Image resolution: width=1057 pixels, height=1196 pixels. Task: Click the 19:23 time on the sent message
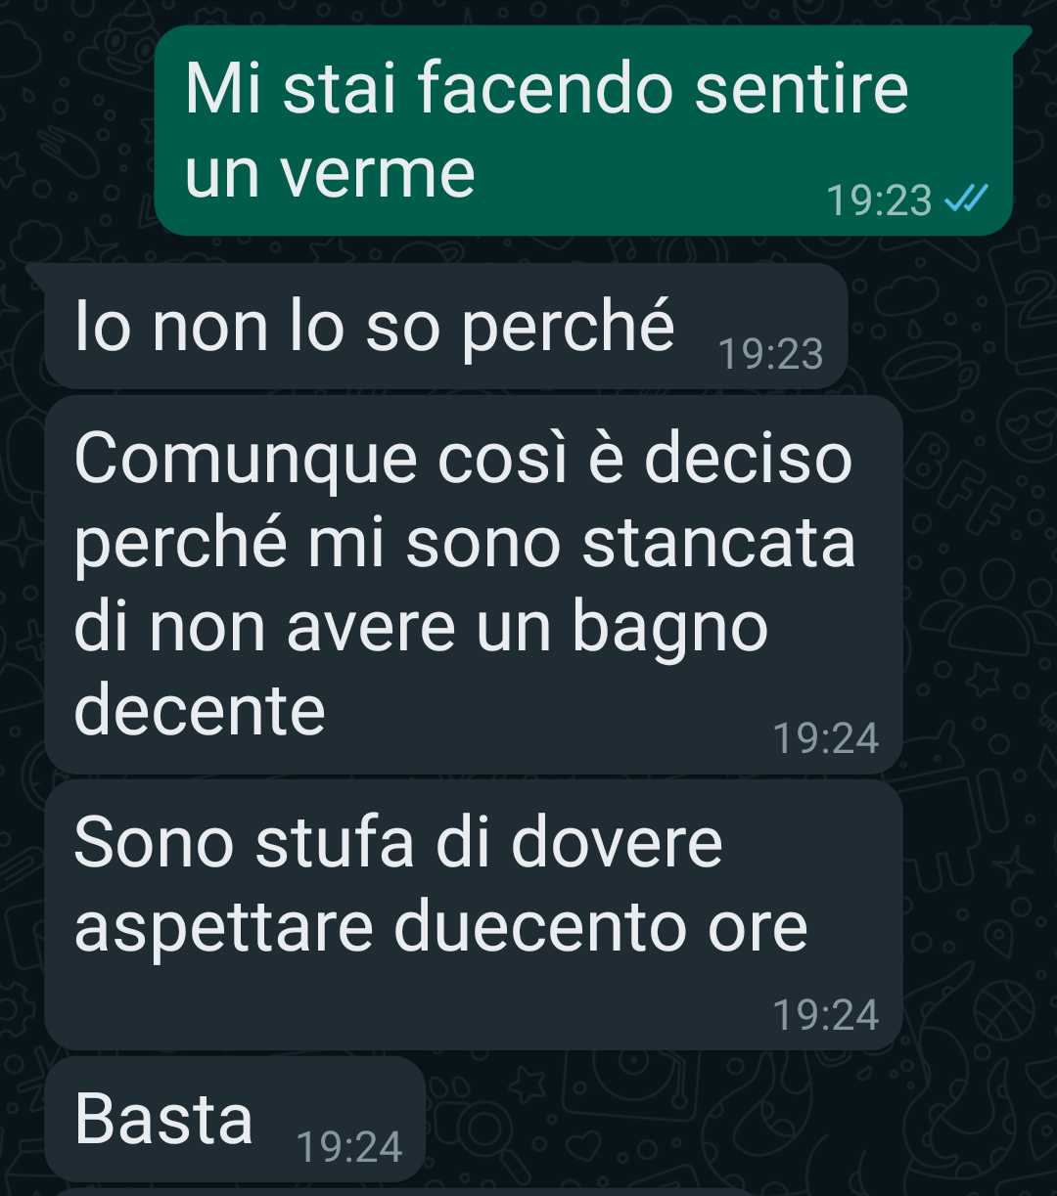pyautogui.click(x=879, y=200)
